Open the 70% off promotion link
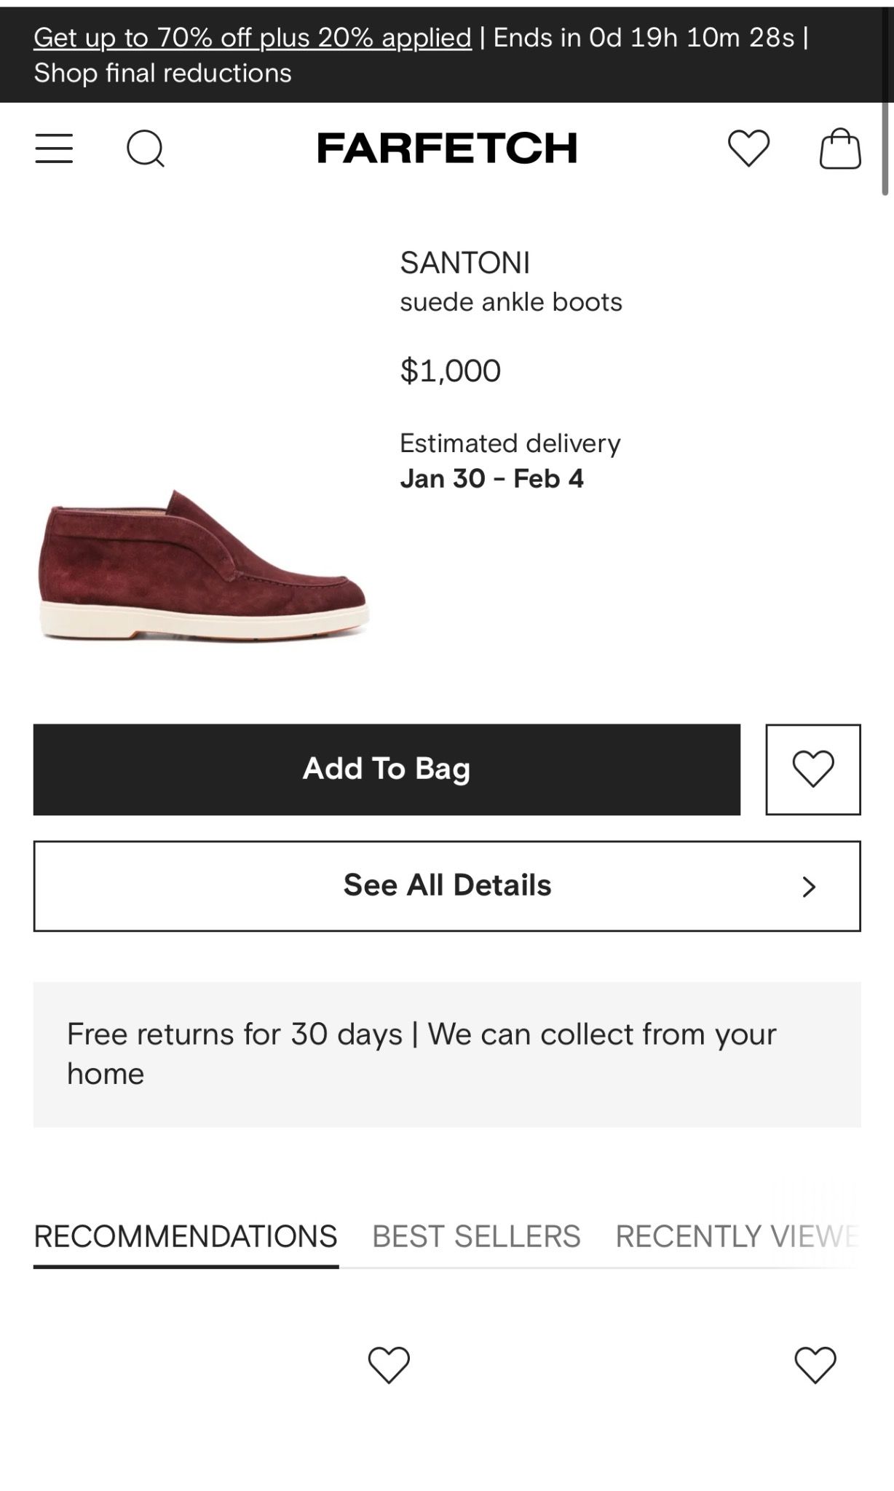The width and height of the screenshot is (894, 1491). coord(252,37)
